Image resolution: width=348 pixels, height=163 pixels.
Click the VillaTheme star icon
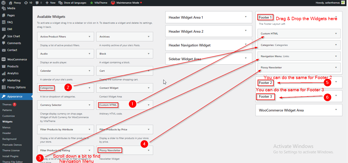click(x=91, y=3)
